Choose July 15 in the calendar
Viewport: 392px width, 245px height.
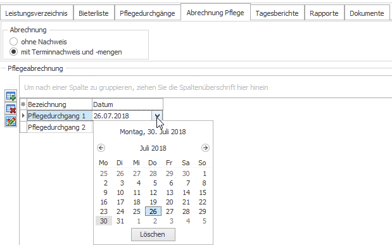pos(203,192)
